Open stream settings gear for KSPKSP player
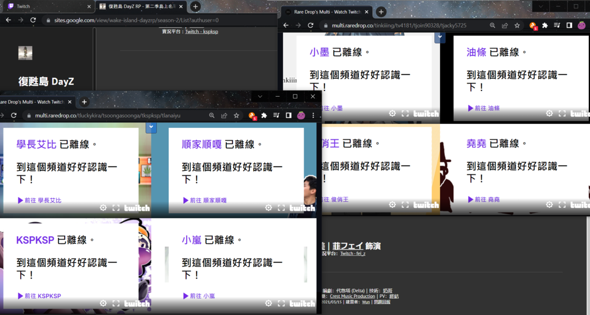The image size is (590, 315). pos(103,303)
